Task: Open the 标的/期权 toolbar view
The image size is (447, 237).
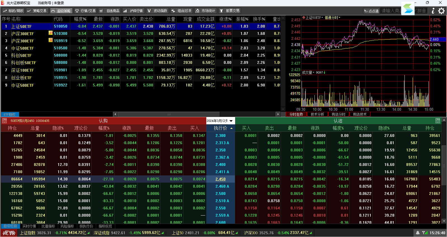Action: click(13, 11)
